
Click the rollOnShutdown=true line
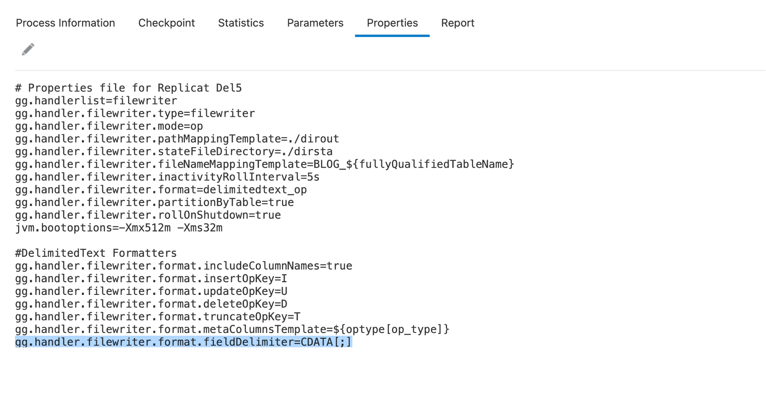[148, 215]
